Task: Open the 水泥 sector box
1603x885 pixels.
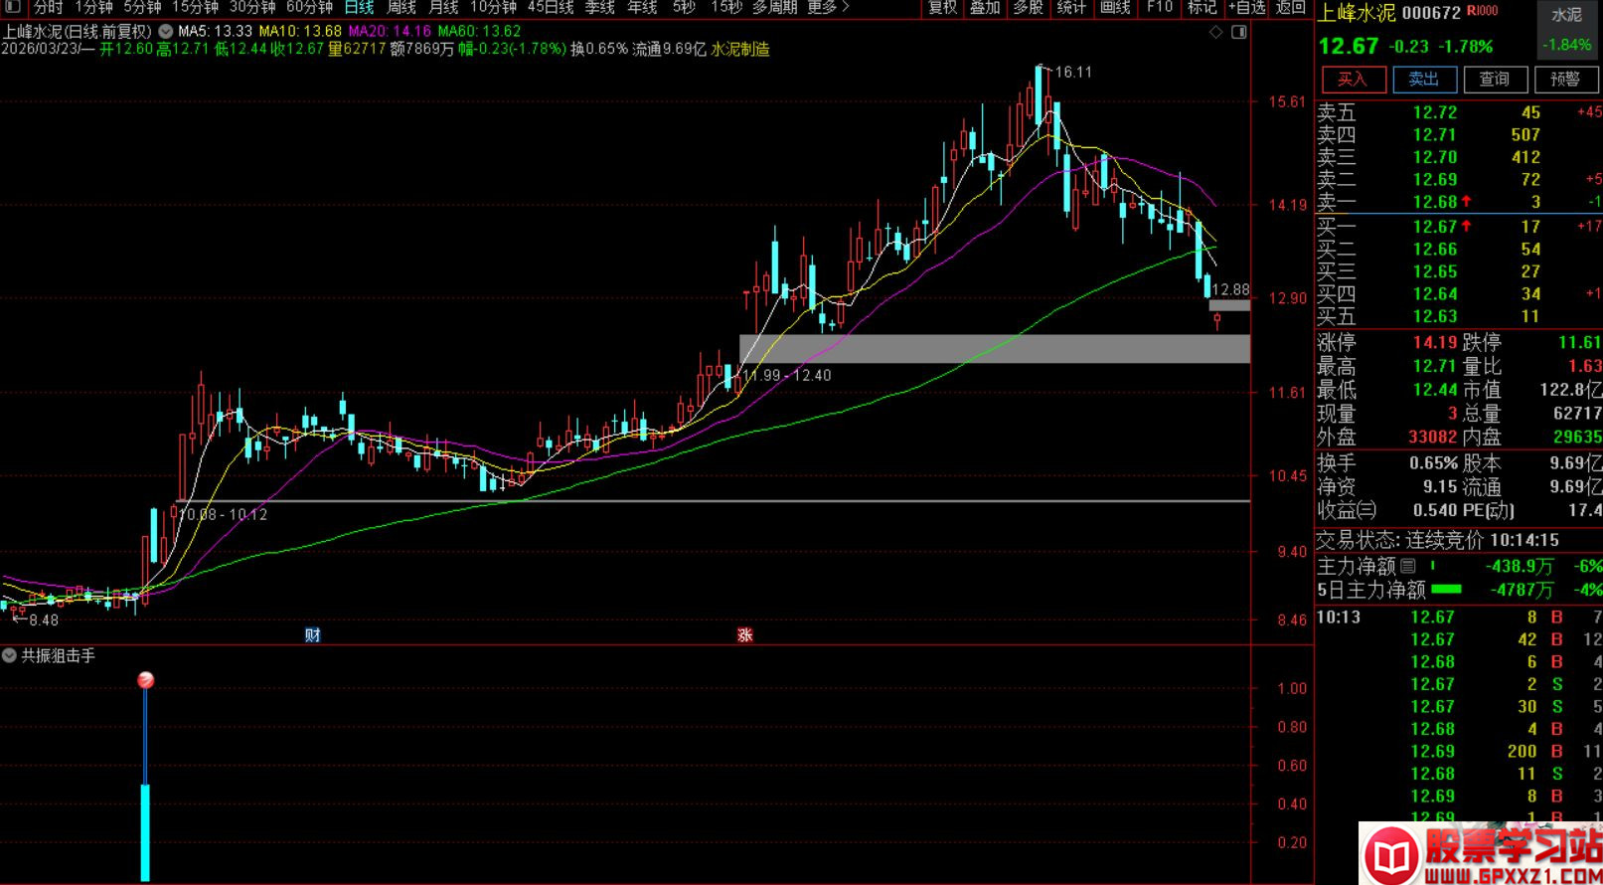Action: point(1566,30)
